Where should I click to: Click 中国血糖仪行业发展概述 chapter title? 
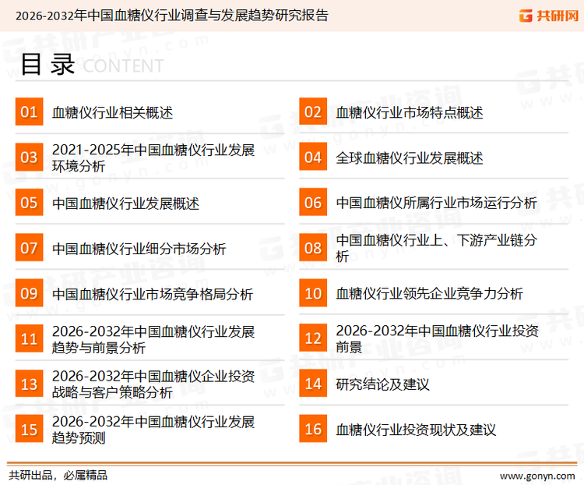click(x=125, y=204)
